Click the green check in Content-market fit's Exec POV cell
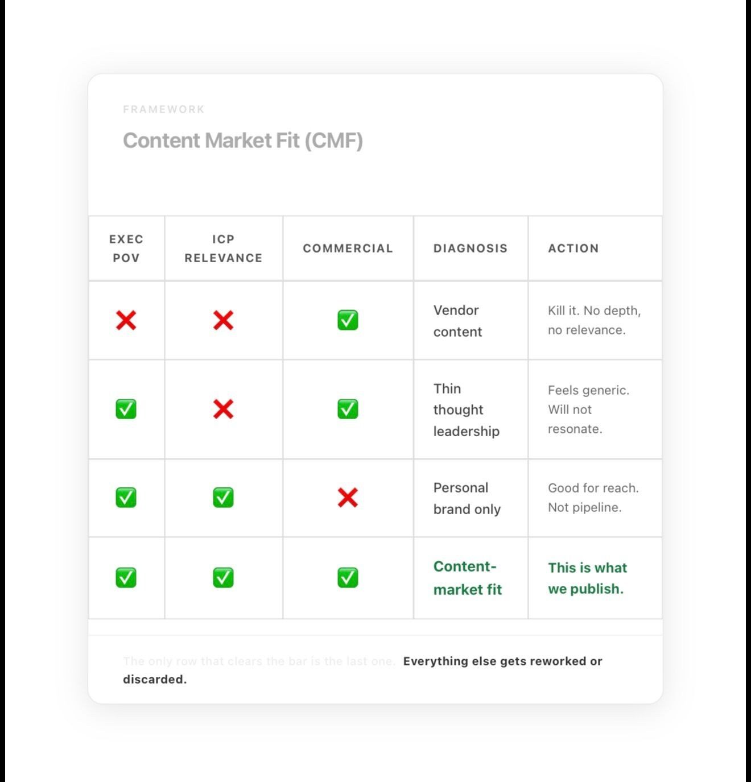The height and width of the screenshot is (782, 751). [x=126, y=578]
